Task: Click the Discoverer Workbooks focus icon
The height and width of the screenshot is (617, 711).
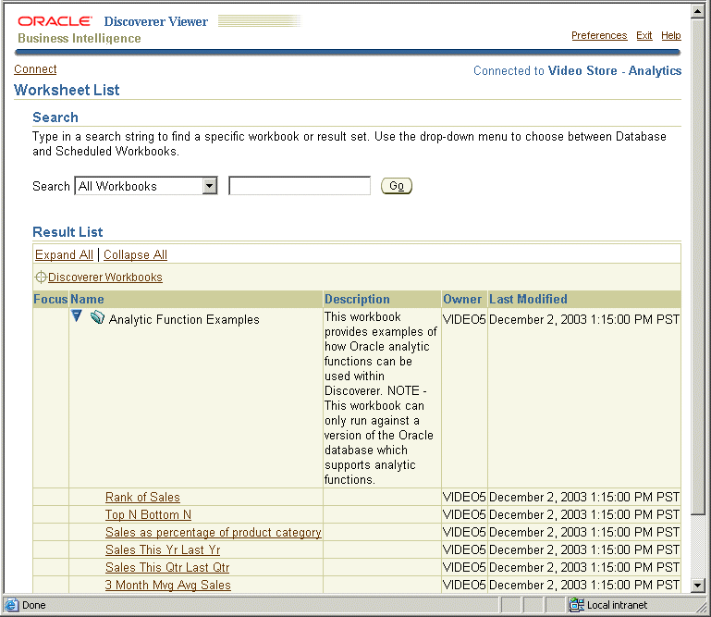Action: pyautogui.click(x=41, y=278)
